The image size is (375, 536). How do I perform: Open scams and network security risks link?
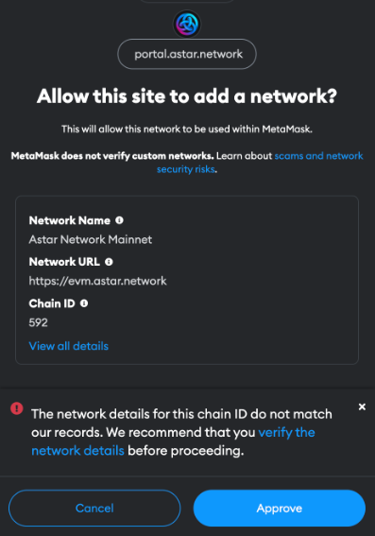pos(260,162)
